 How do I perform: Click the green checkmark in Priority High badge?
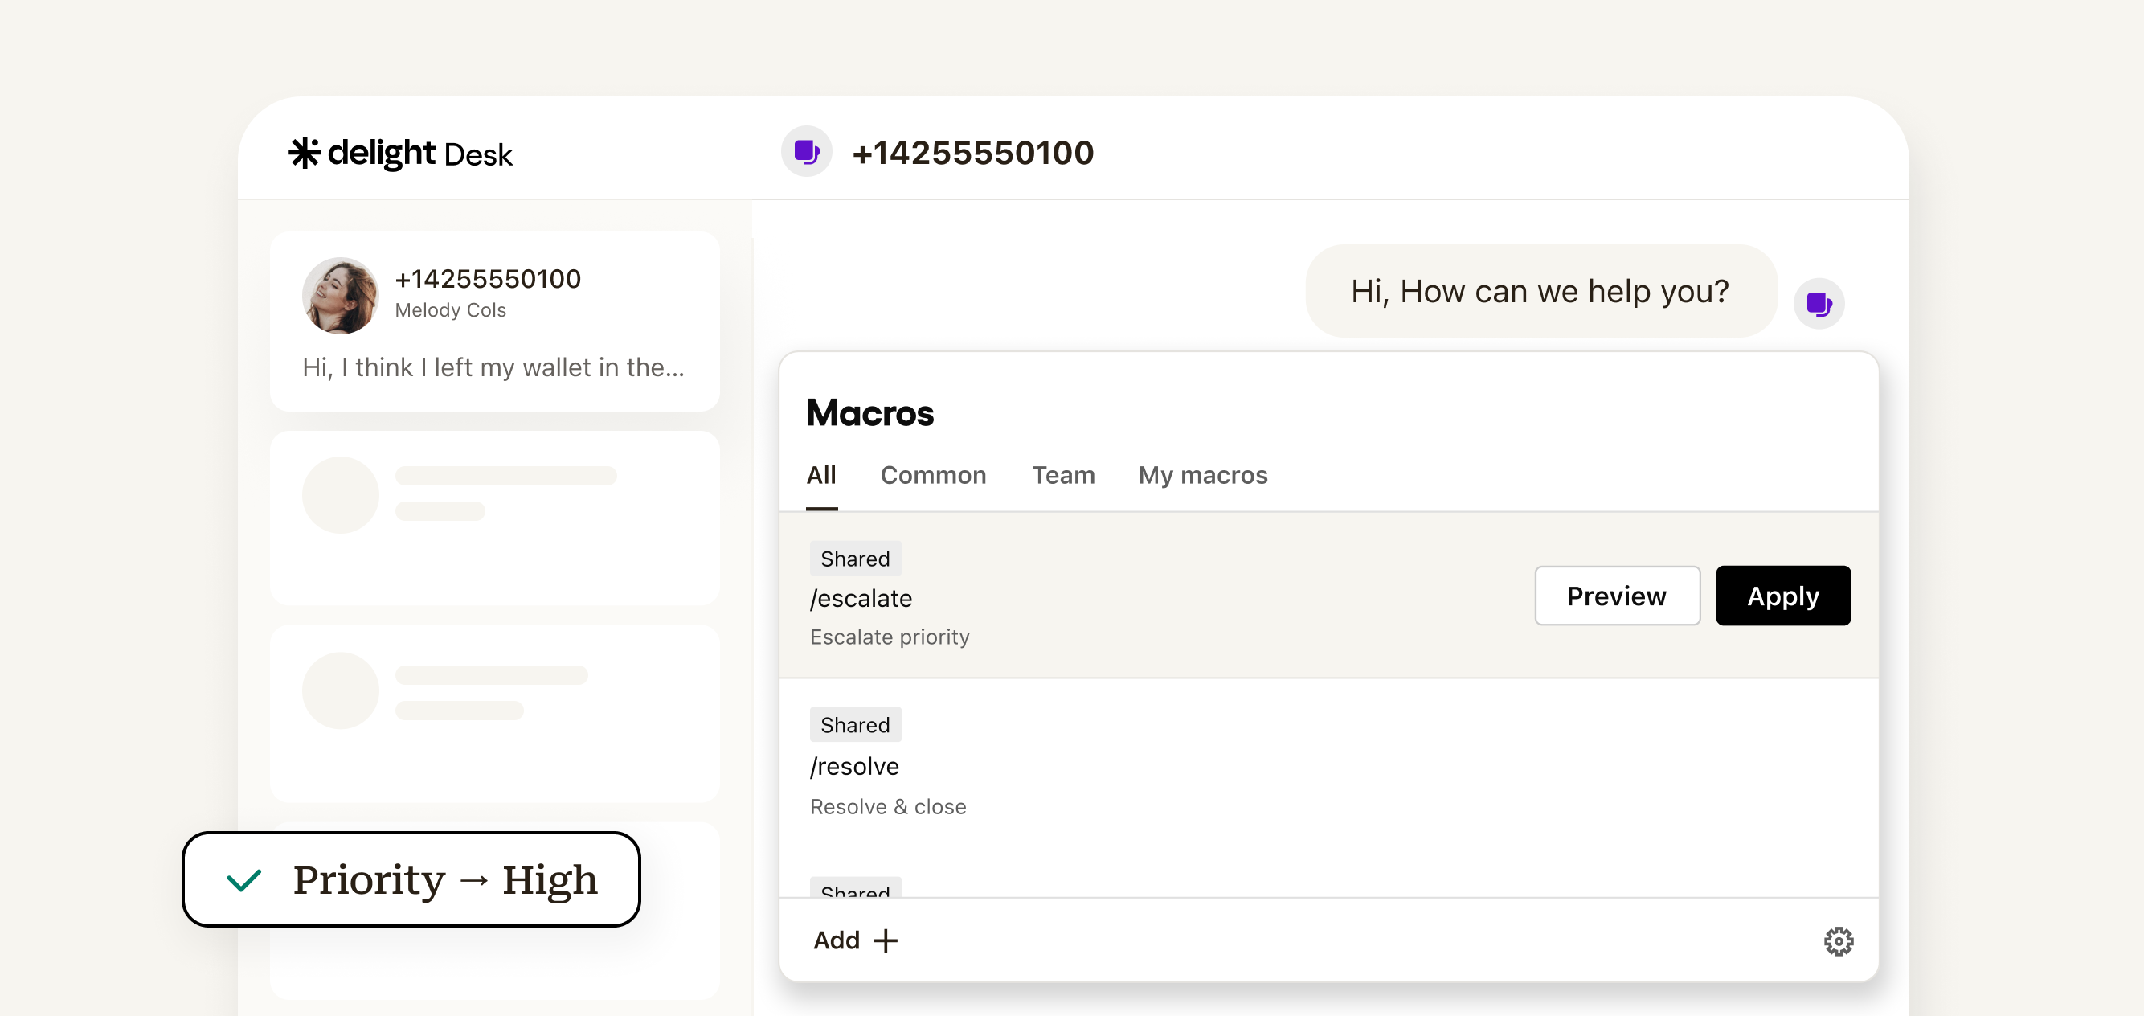click(x=243, y=879)
